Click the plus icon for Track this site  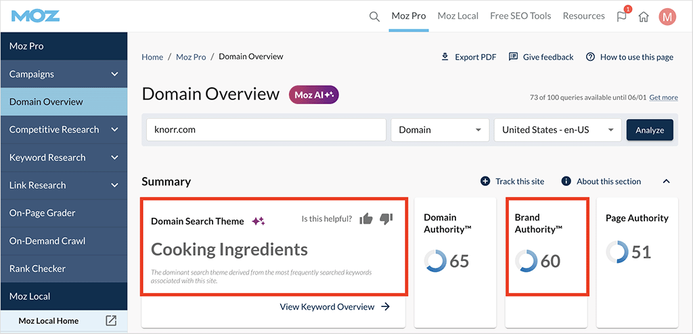pyautogui.click(x=485, y=181)
